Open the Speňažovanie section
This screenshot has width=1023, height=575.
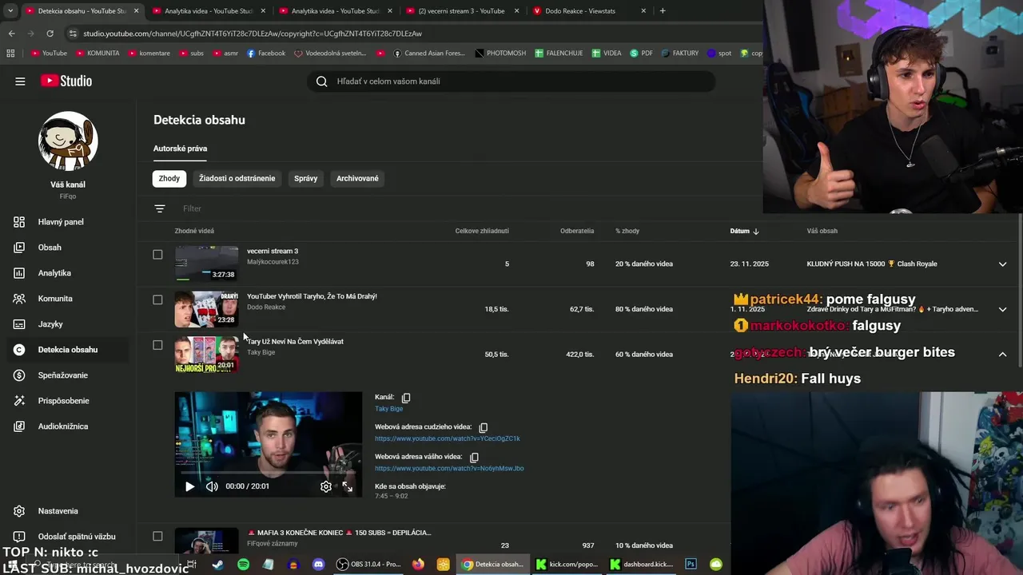click(x=63, y=375)
